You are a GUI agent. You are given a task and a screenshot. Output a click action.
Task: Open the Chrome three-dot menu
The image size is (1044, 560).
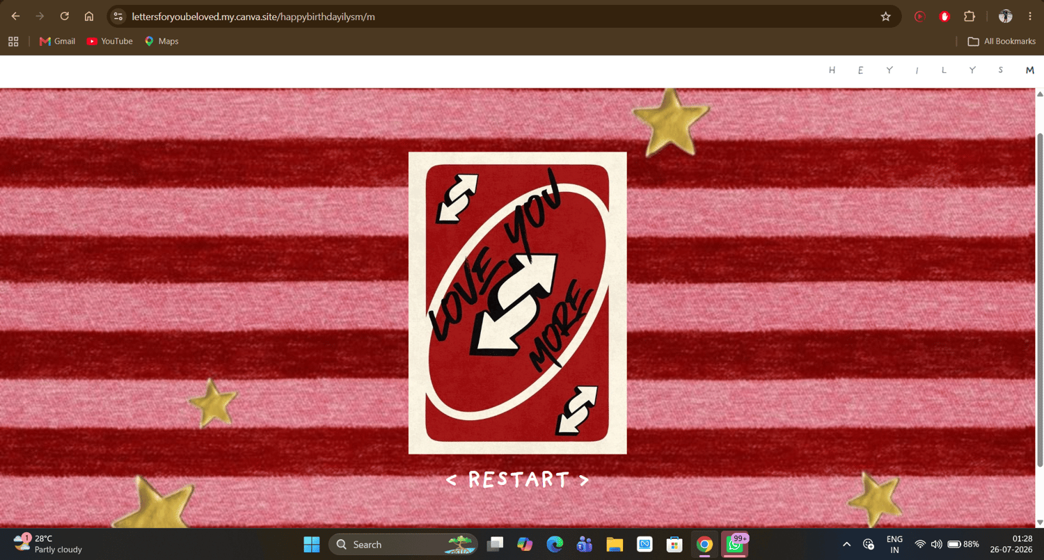(1030, 16)
